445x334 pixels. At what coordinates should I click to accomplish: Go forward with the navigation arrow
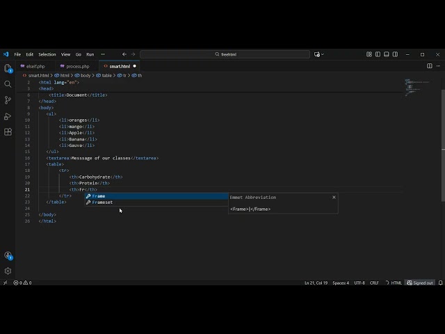pos(133,54)
